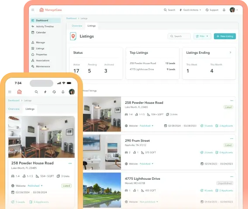Open Activity Timeline in the sidebar
This screenshot has width=248, height=209.
(43, 27)
